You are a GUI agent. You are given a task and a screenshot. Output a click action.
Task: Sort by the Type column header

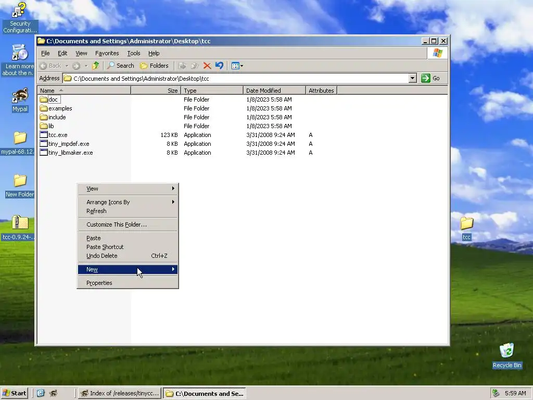pyautogui.click(x=212, y=91)
